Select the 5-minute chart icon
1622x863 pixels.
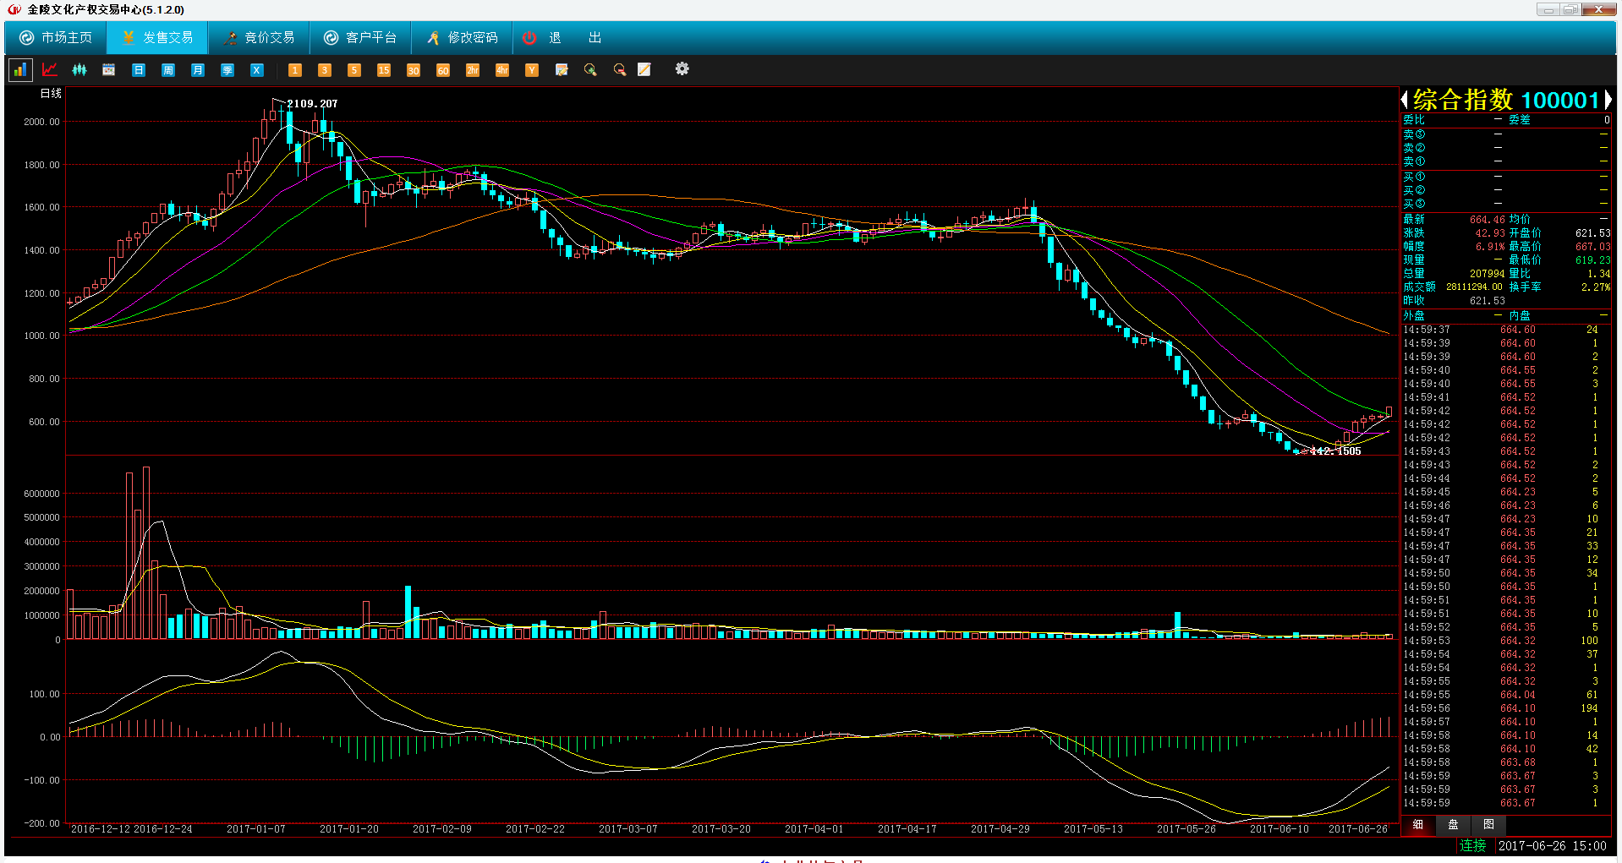(x=354, y=69)
